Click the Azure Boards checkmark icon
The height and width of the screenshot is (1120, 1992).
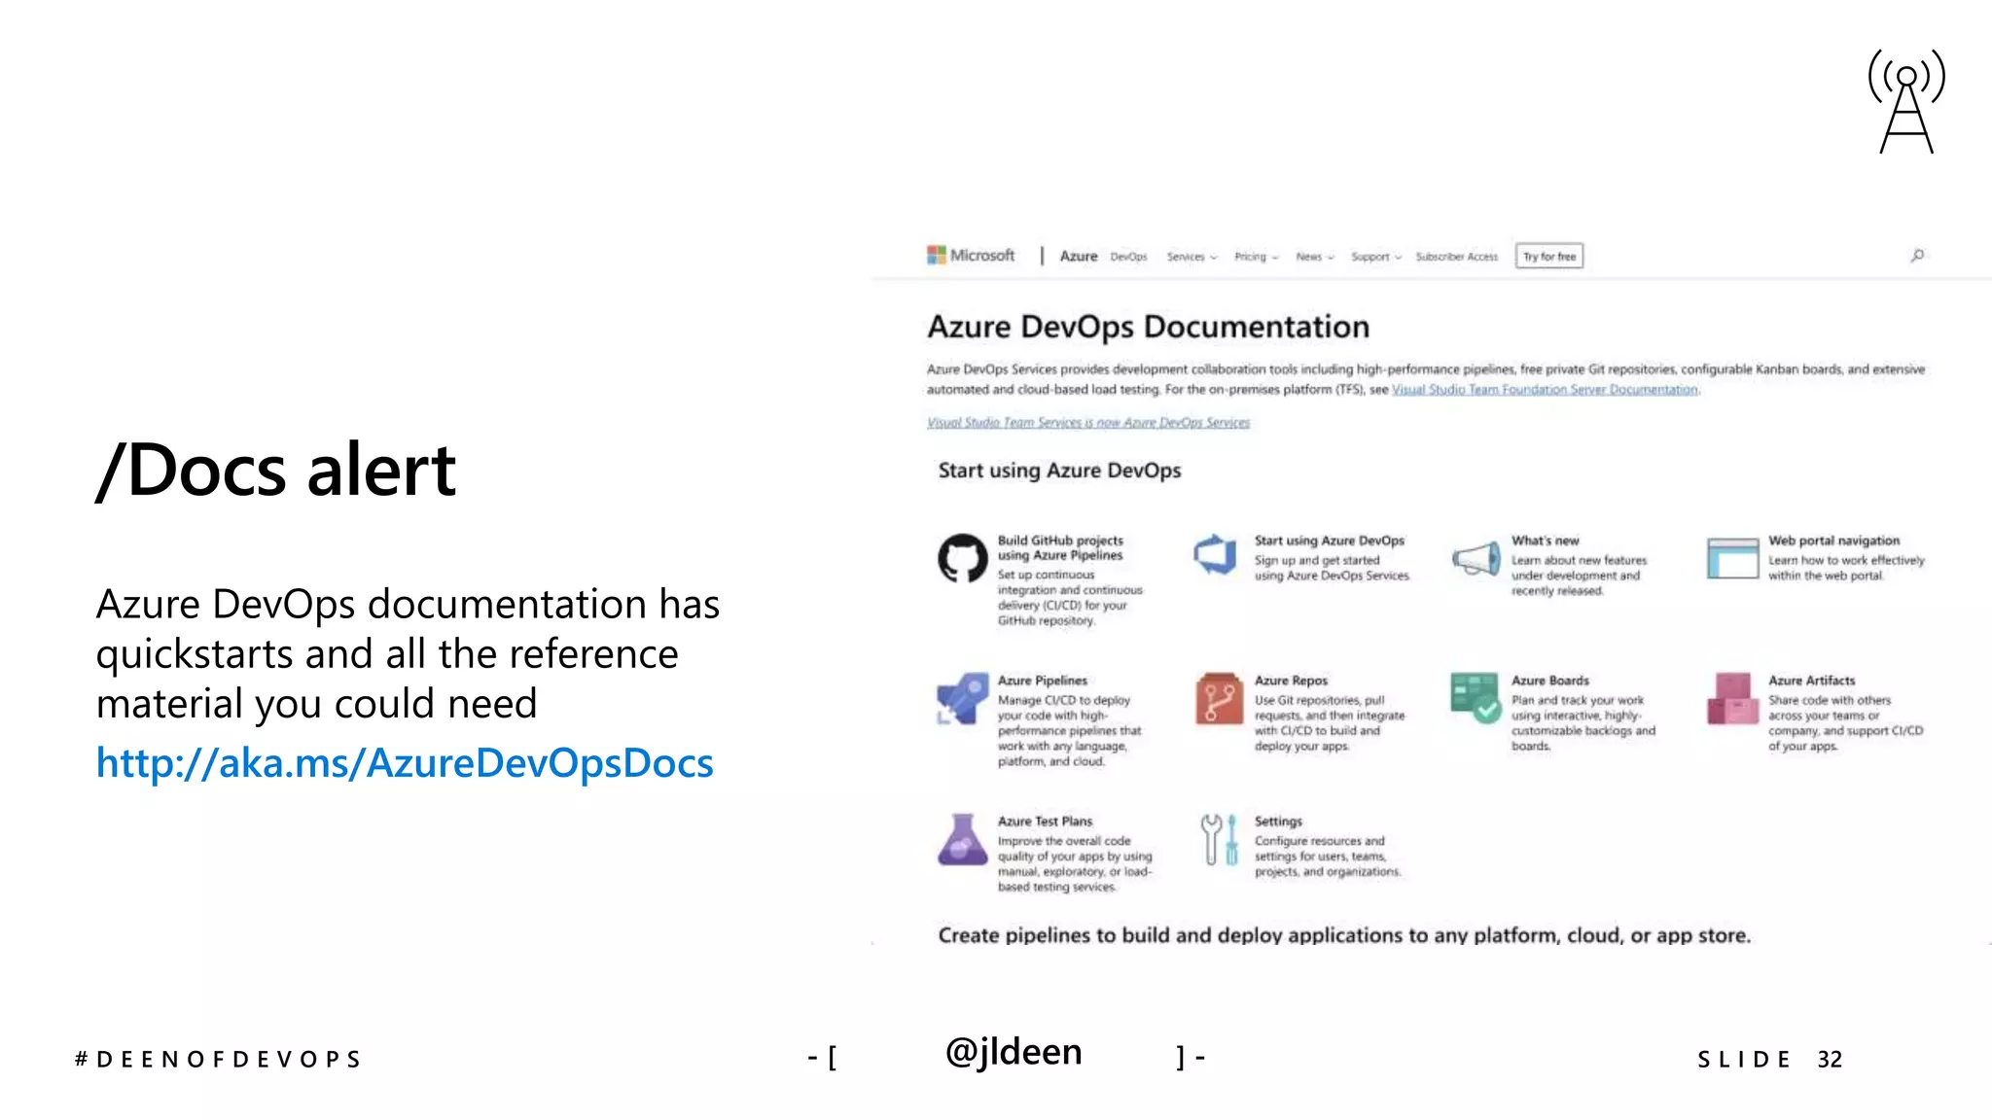point(1476,698)
